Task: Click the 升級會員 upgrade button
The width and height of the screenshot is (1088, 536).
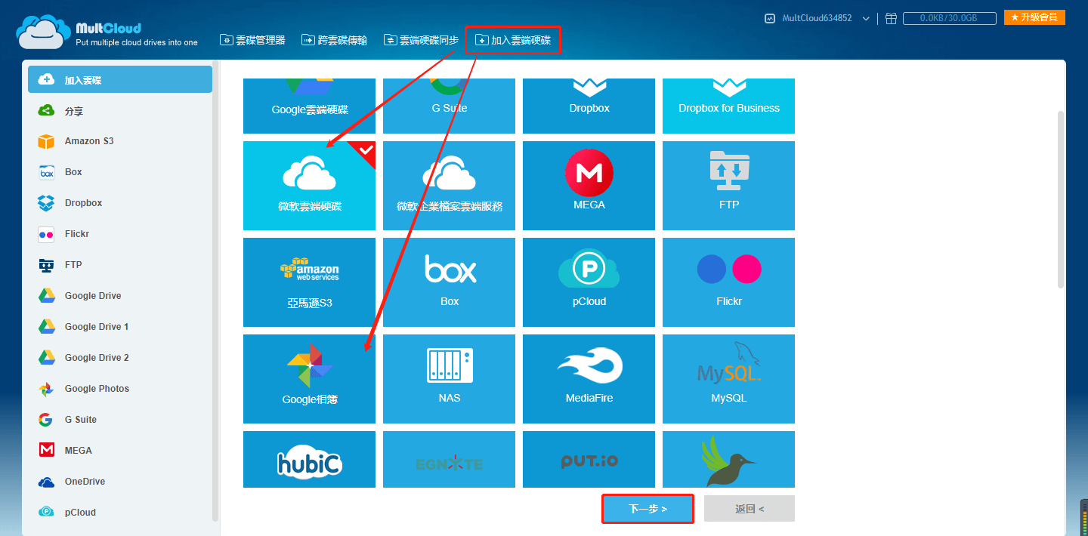Action: click(x=1034, y=17)
